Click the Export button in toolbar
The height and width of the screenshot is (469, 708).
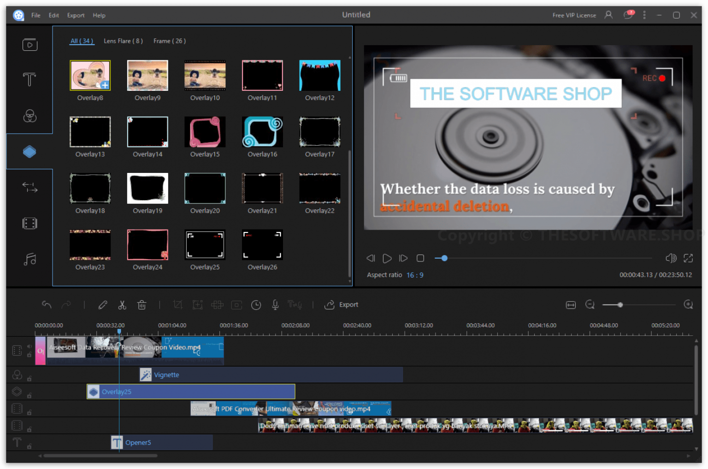coord(342,305)
